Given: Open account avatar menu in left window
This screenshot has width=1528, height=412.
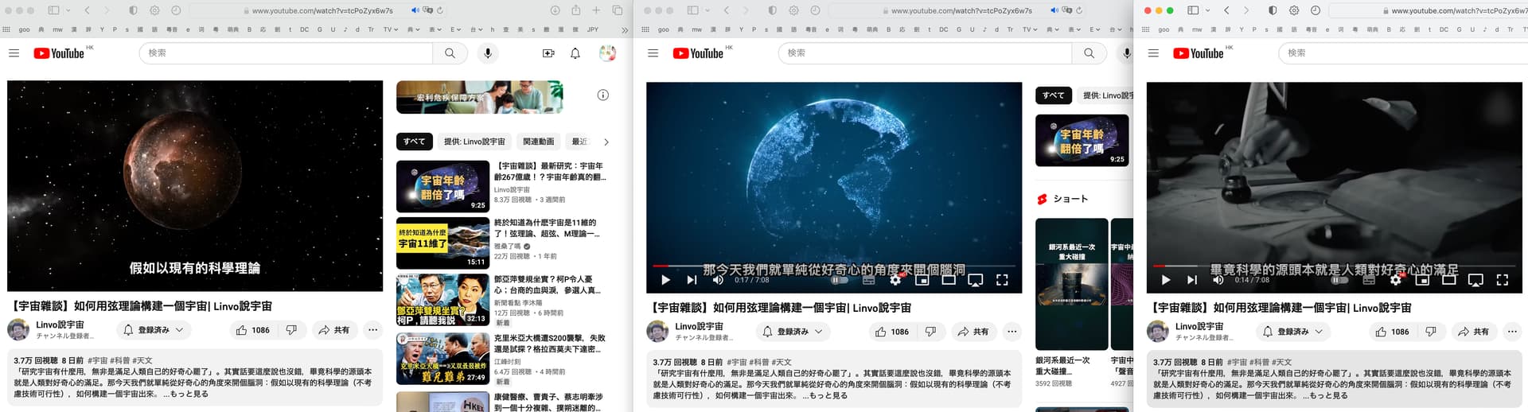Looking at the screenshot, I should point(607,53).
